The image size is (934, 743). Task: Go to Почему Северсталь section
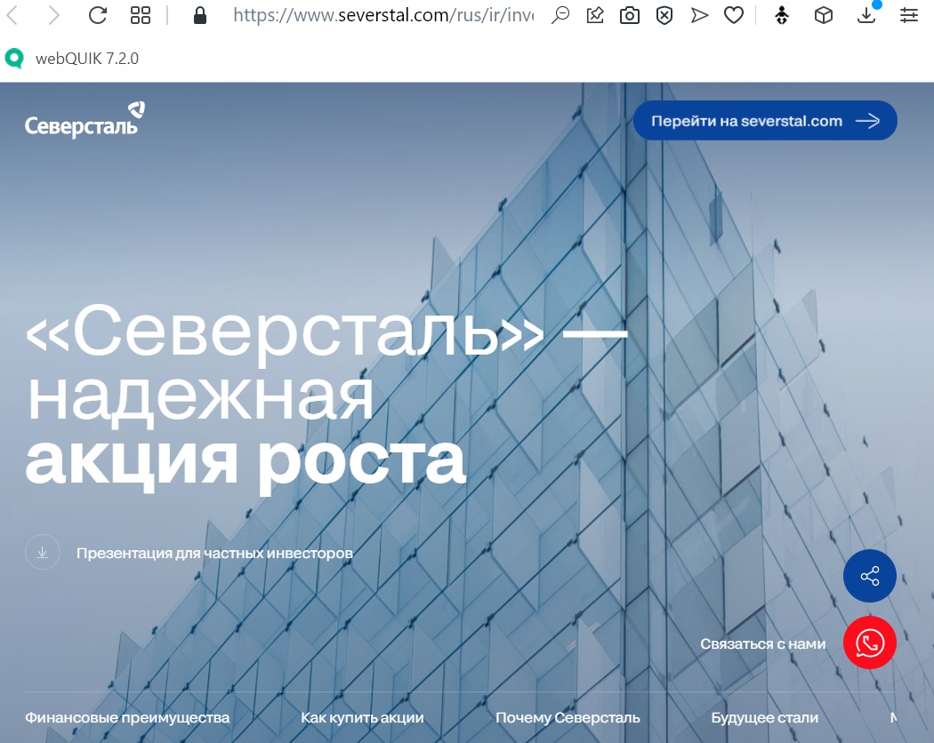(x=568, y=717)
